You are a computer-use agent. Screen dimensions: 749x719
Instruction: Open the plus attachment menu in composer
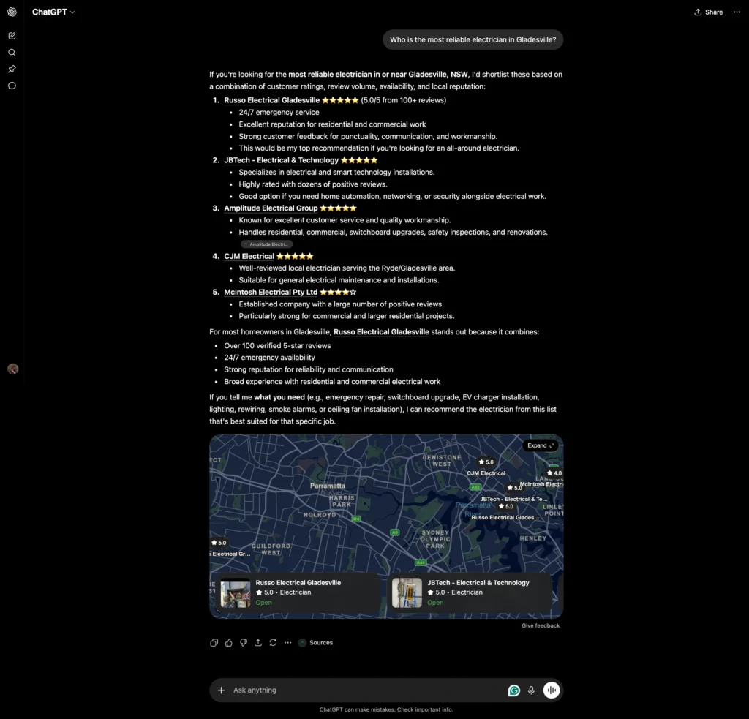221,690
